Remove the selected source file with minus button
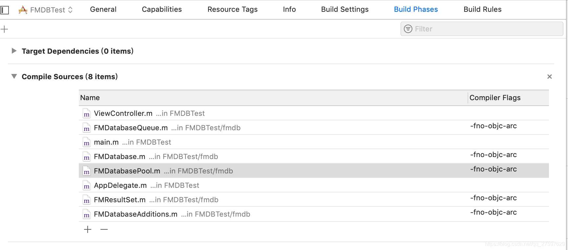The width and height of the screenshot is (568, 250). pyautogui.click(x=104, y=229)
